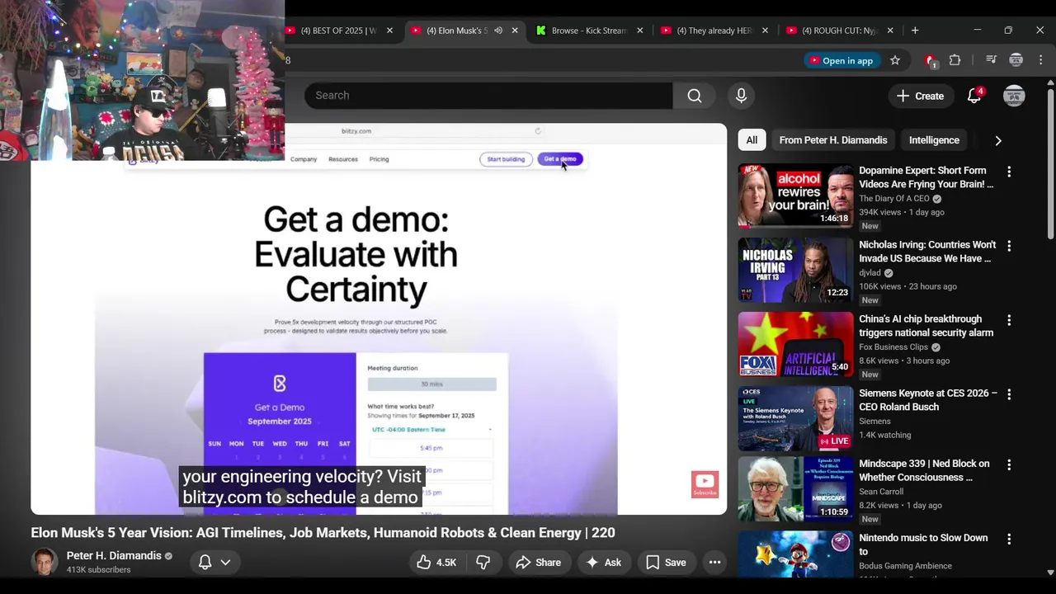Click the Open in app button
This screenshot has height=594, width=1056.
point(841,60)
